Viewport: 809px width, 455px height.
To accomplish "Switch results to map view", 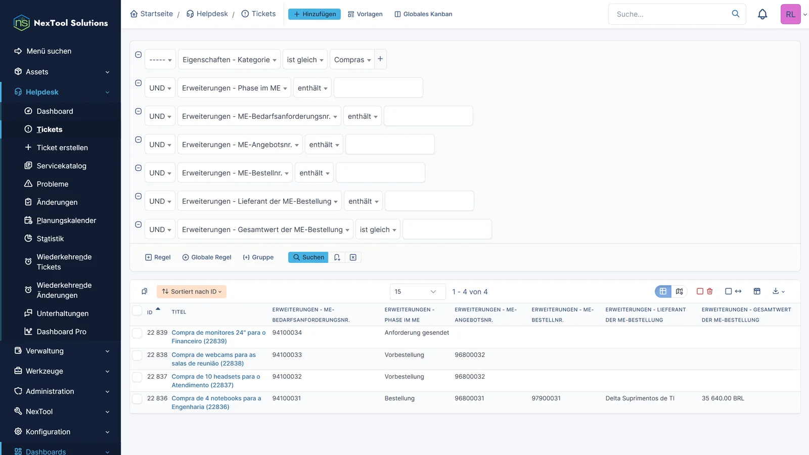I will coord(679,291).
